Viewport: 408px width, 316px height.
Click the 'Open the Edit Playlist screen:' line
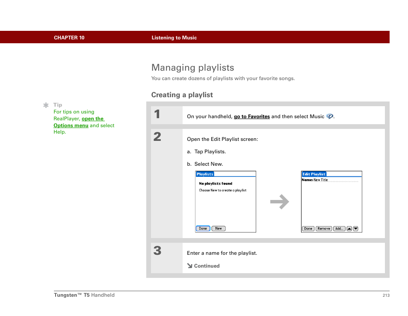[222, 139]
